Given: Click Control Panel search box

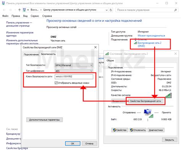Looking at the screenshot, I should coord(147,10).
